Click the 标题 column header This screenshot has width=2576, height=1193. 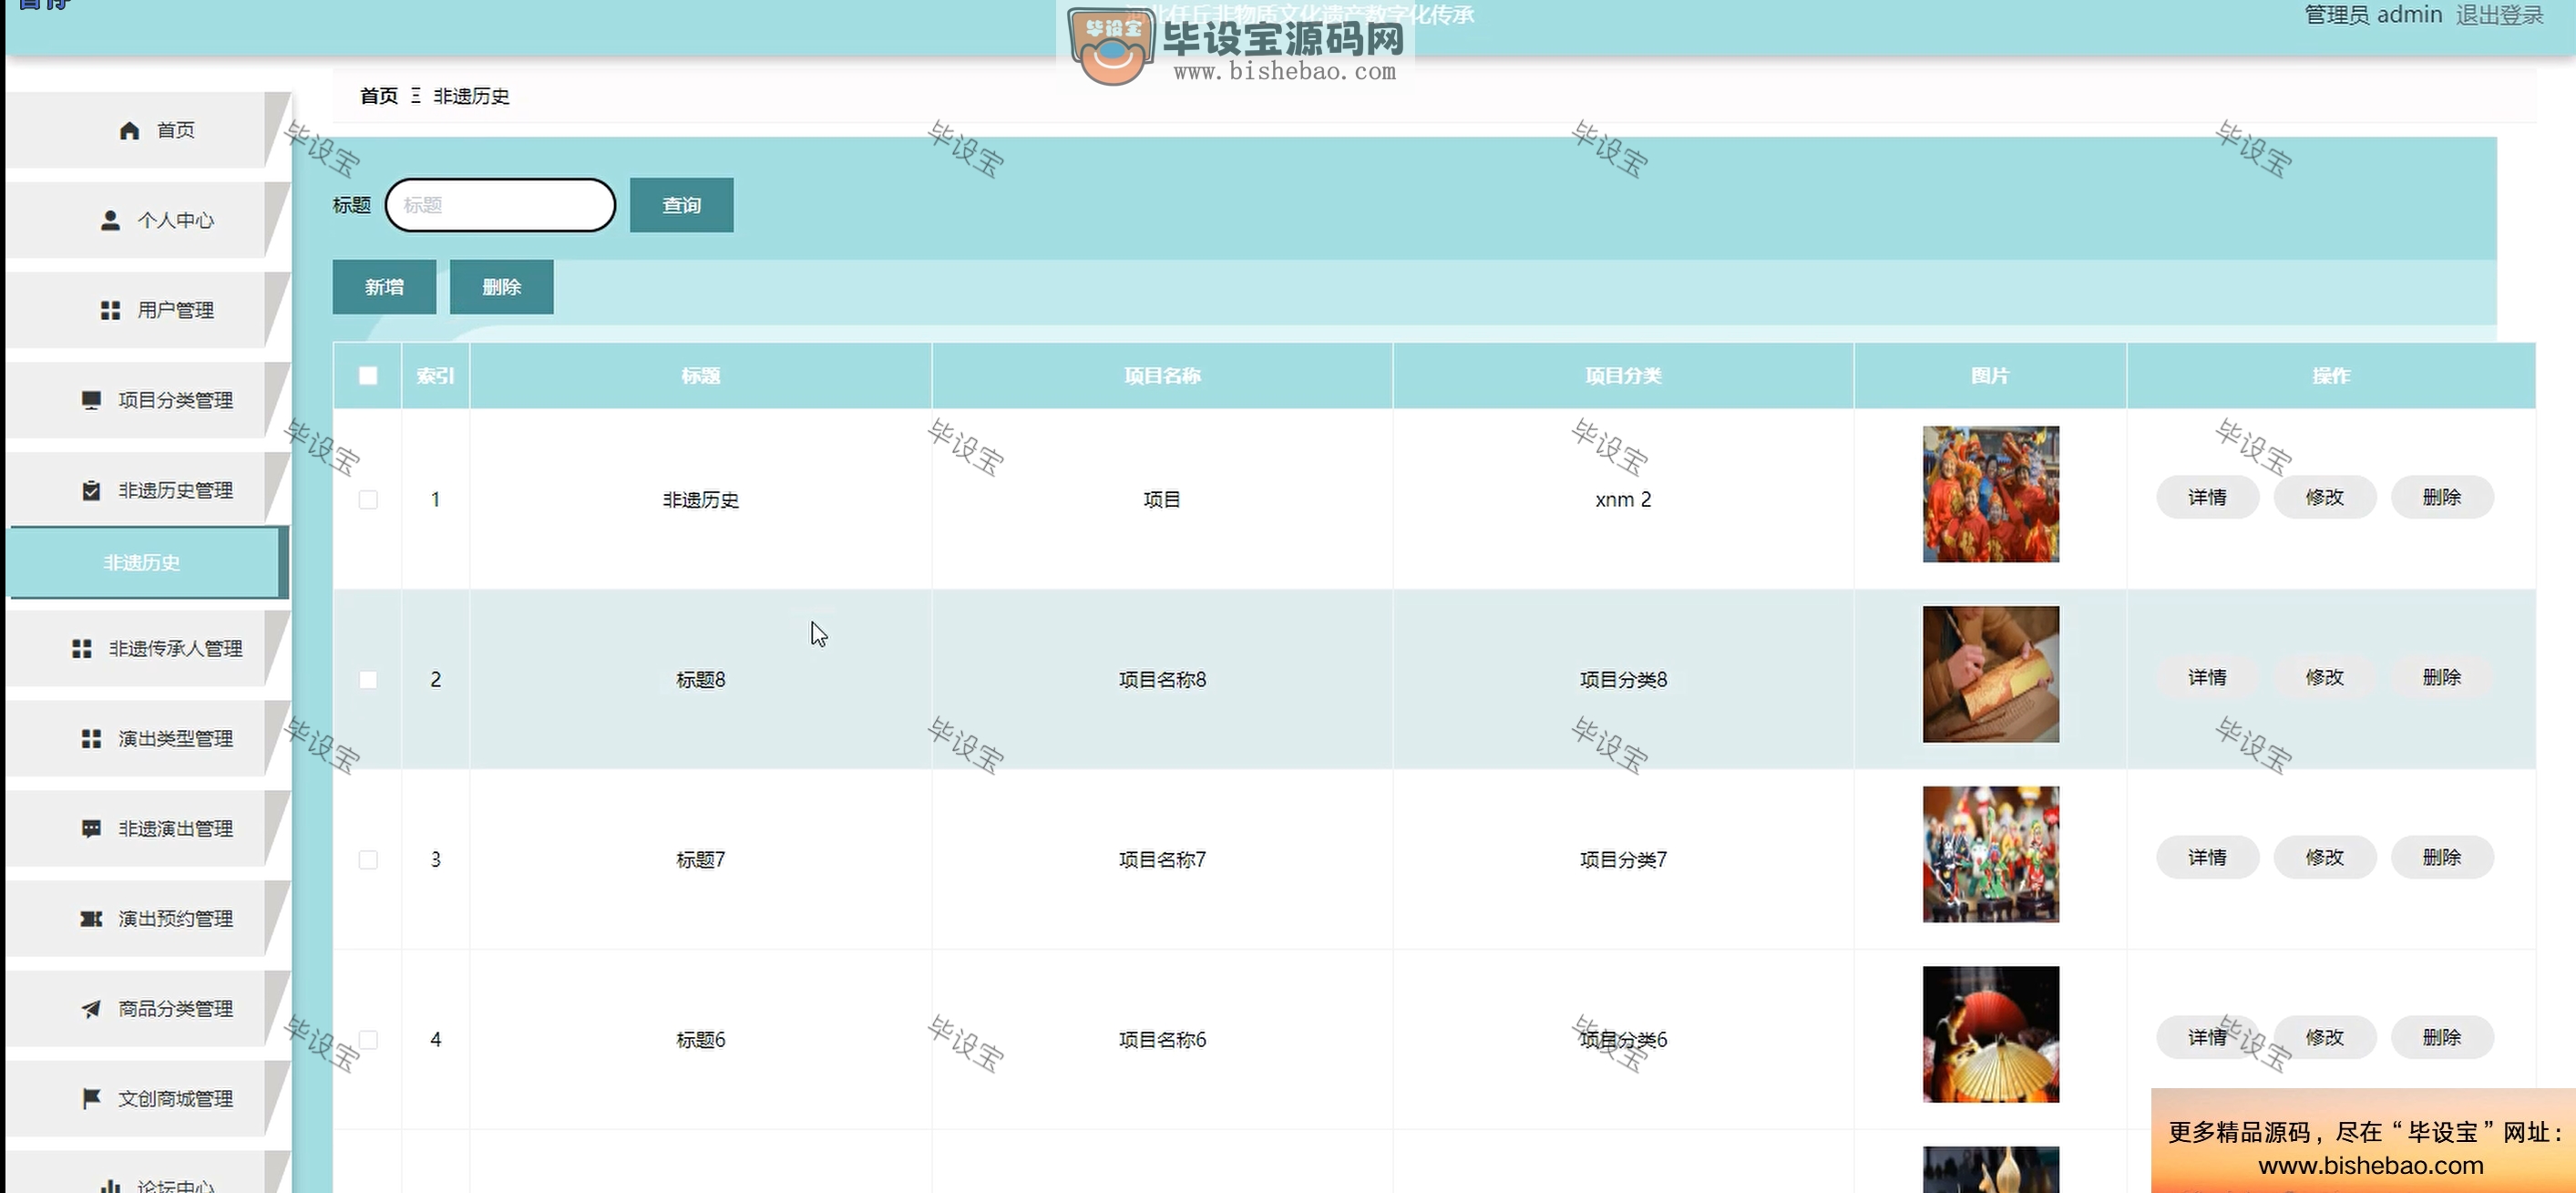(x=700, y=375)
